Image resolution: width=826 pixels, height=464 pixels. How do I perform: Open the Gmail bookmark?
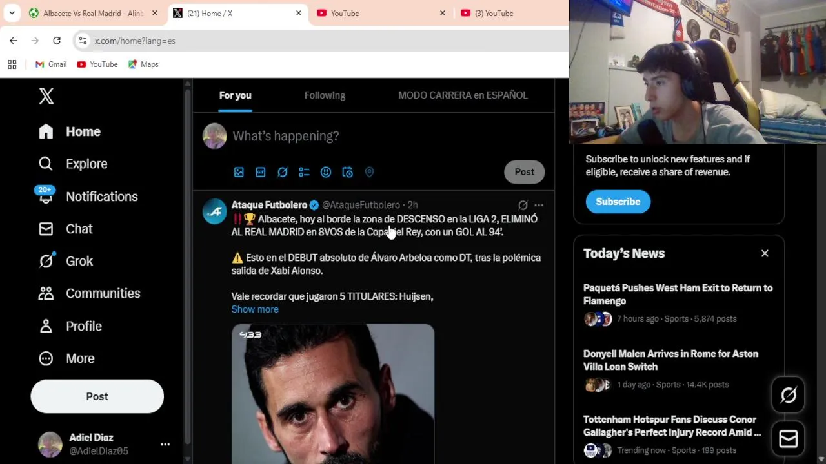pyautogui.click(x=51, y=64)
